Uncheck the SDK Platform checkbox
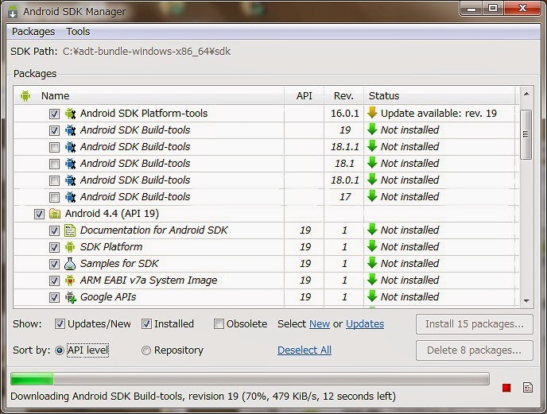Viewport: 547px width, 414px height. coord(54,248)
